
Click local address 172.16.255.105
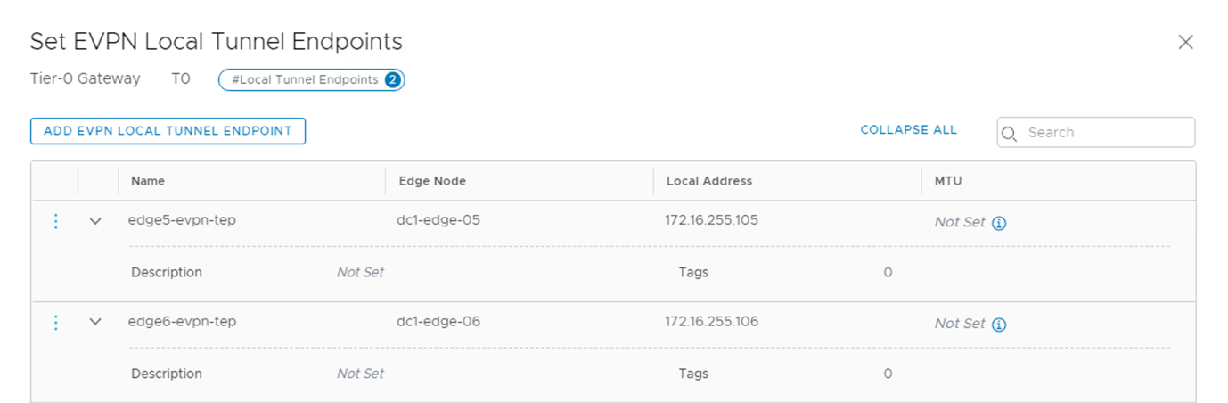711,220
